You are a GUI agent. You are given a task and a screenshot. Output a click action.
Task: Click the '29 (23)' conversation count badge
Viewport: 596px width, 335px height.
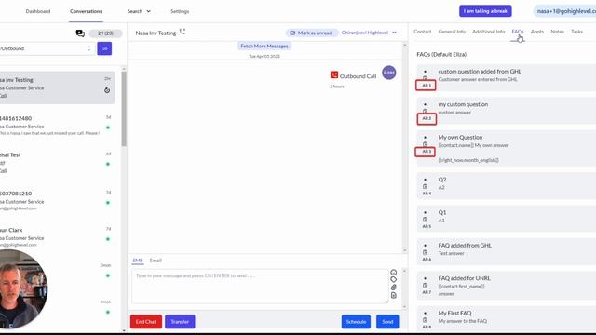click(105, 33)
